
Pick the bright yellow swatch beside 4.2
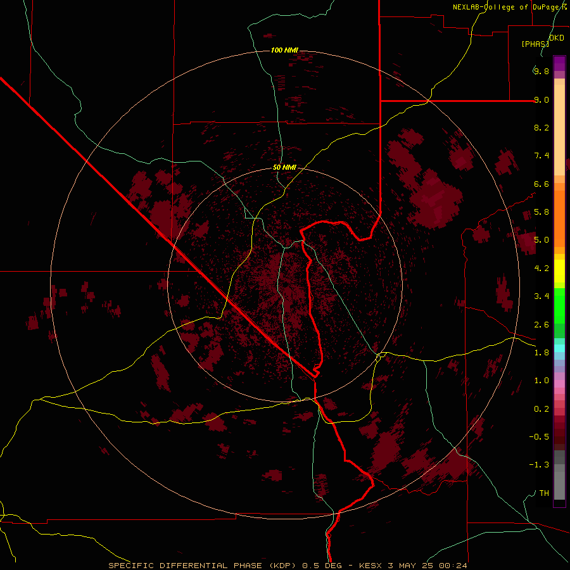pos(559,271)
